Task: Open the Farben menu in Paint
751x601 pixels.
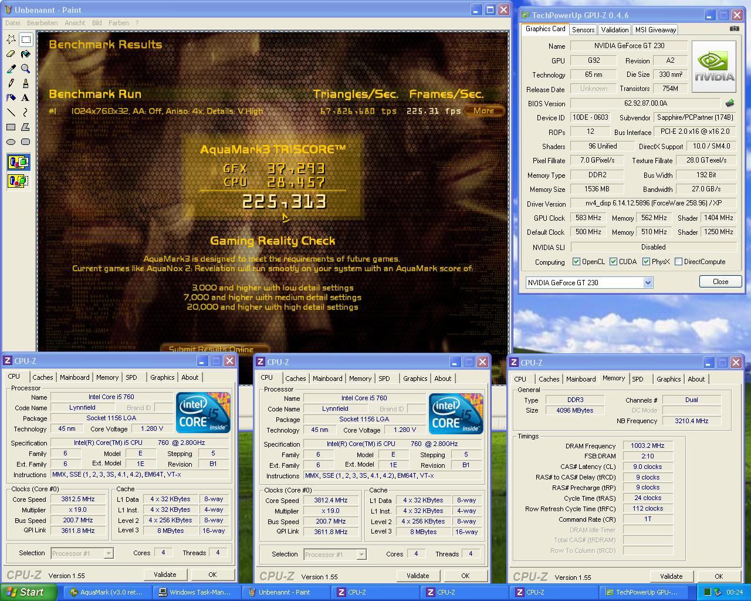Action: tap(119, 23)
